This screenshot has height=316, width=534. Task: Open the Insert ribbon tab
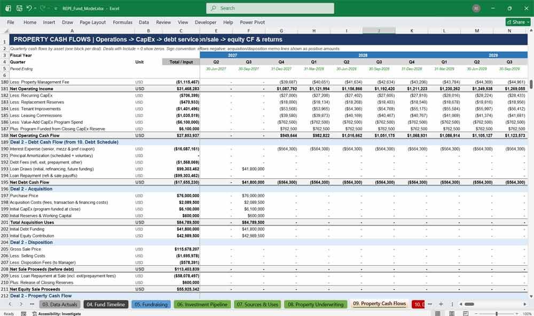[49, 22]
